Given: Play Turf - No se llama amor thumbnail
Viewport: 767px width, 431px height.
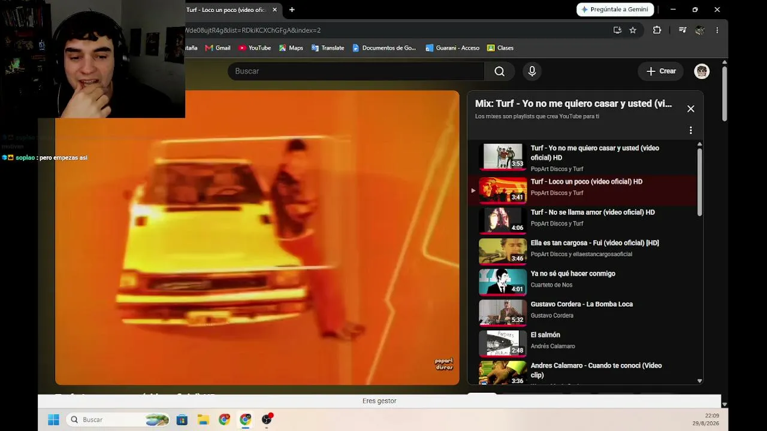Looking at the screenshot, I should pyautogui.click(x=503, y=220).
